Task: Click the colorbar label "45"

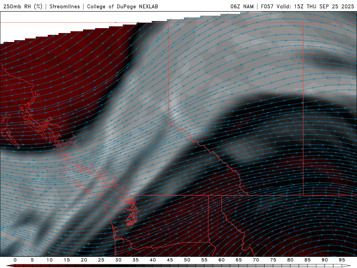Action: pos(170,260)
